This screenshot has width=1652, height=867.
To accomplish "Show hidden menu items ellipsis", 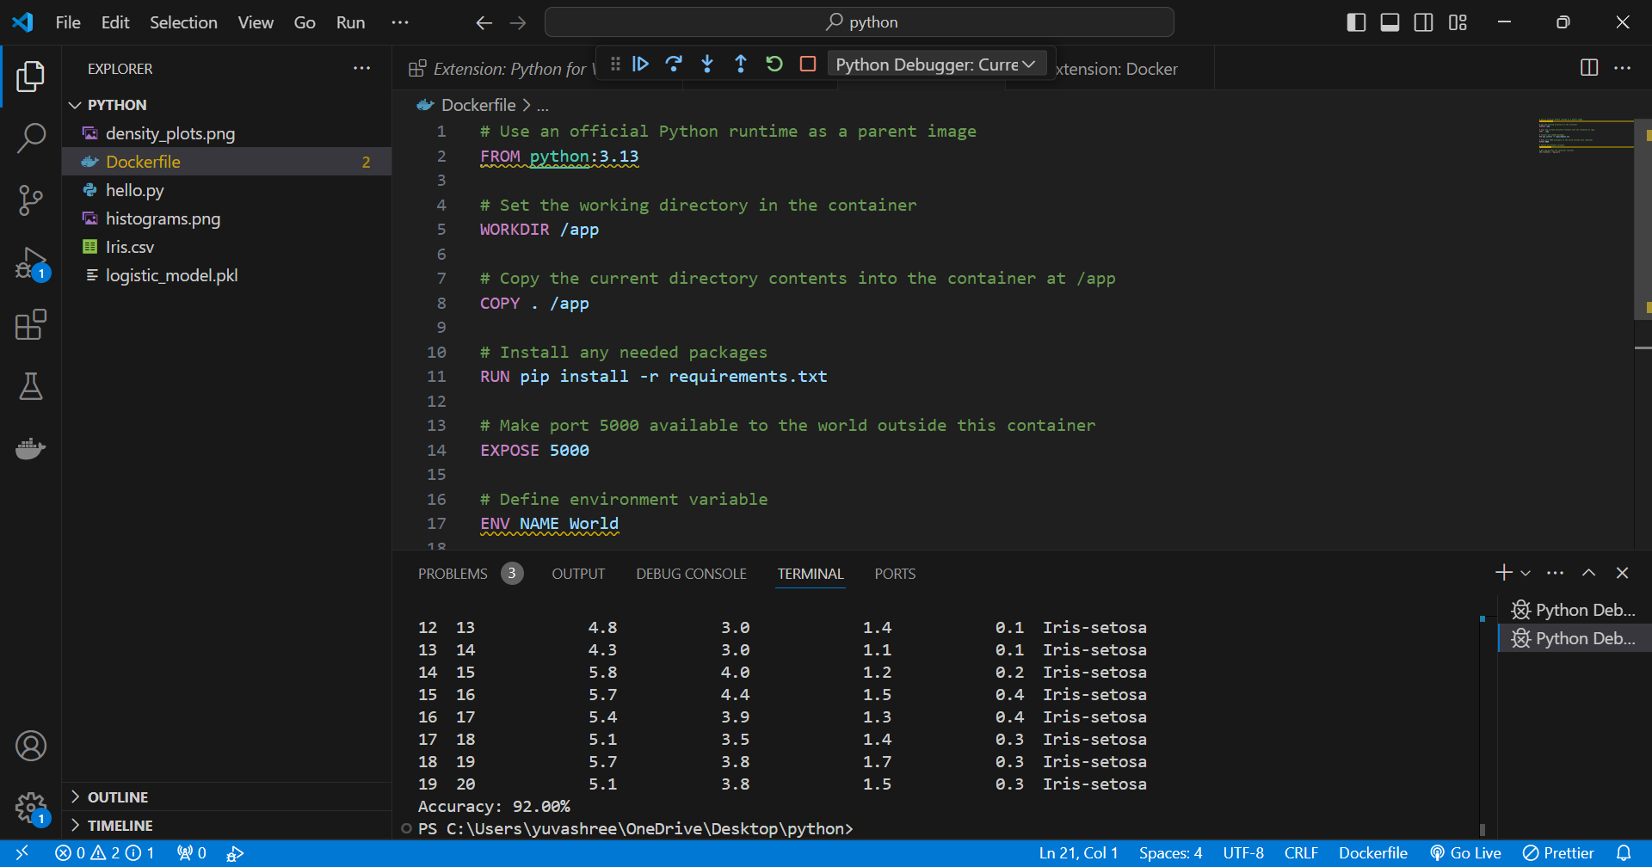I will pos(400,22).
